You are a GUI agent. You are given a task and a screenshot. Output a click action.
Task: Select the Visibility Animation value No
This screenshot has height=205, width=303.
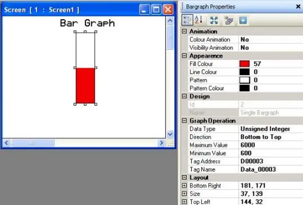(x=245, y=47)
